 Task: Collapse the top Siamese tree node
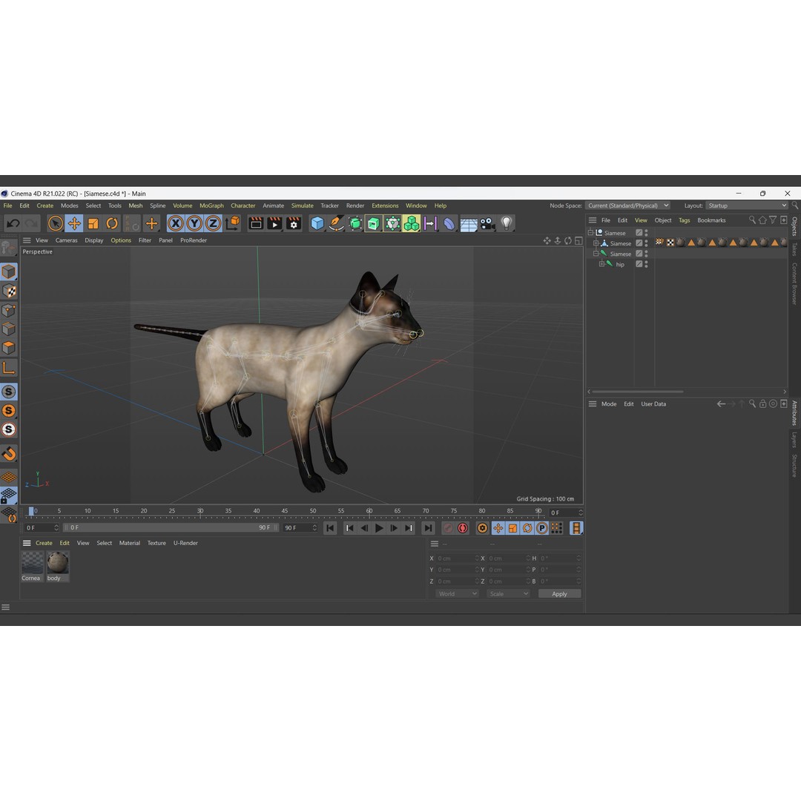pyautogui.click(x=590, y=232)
